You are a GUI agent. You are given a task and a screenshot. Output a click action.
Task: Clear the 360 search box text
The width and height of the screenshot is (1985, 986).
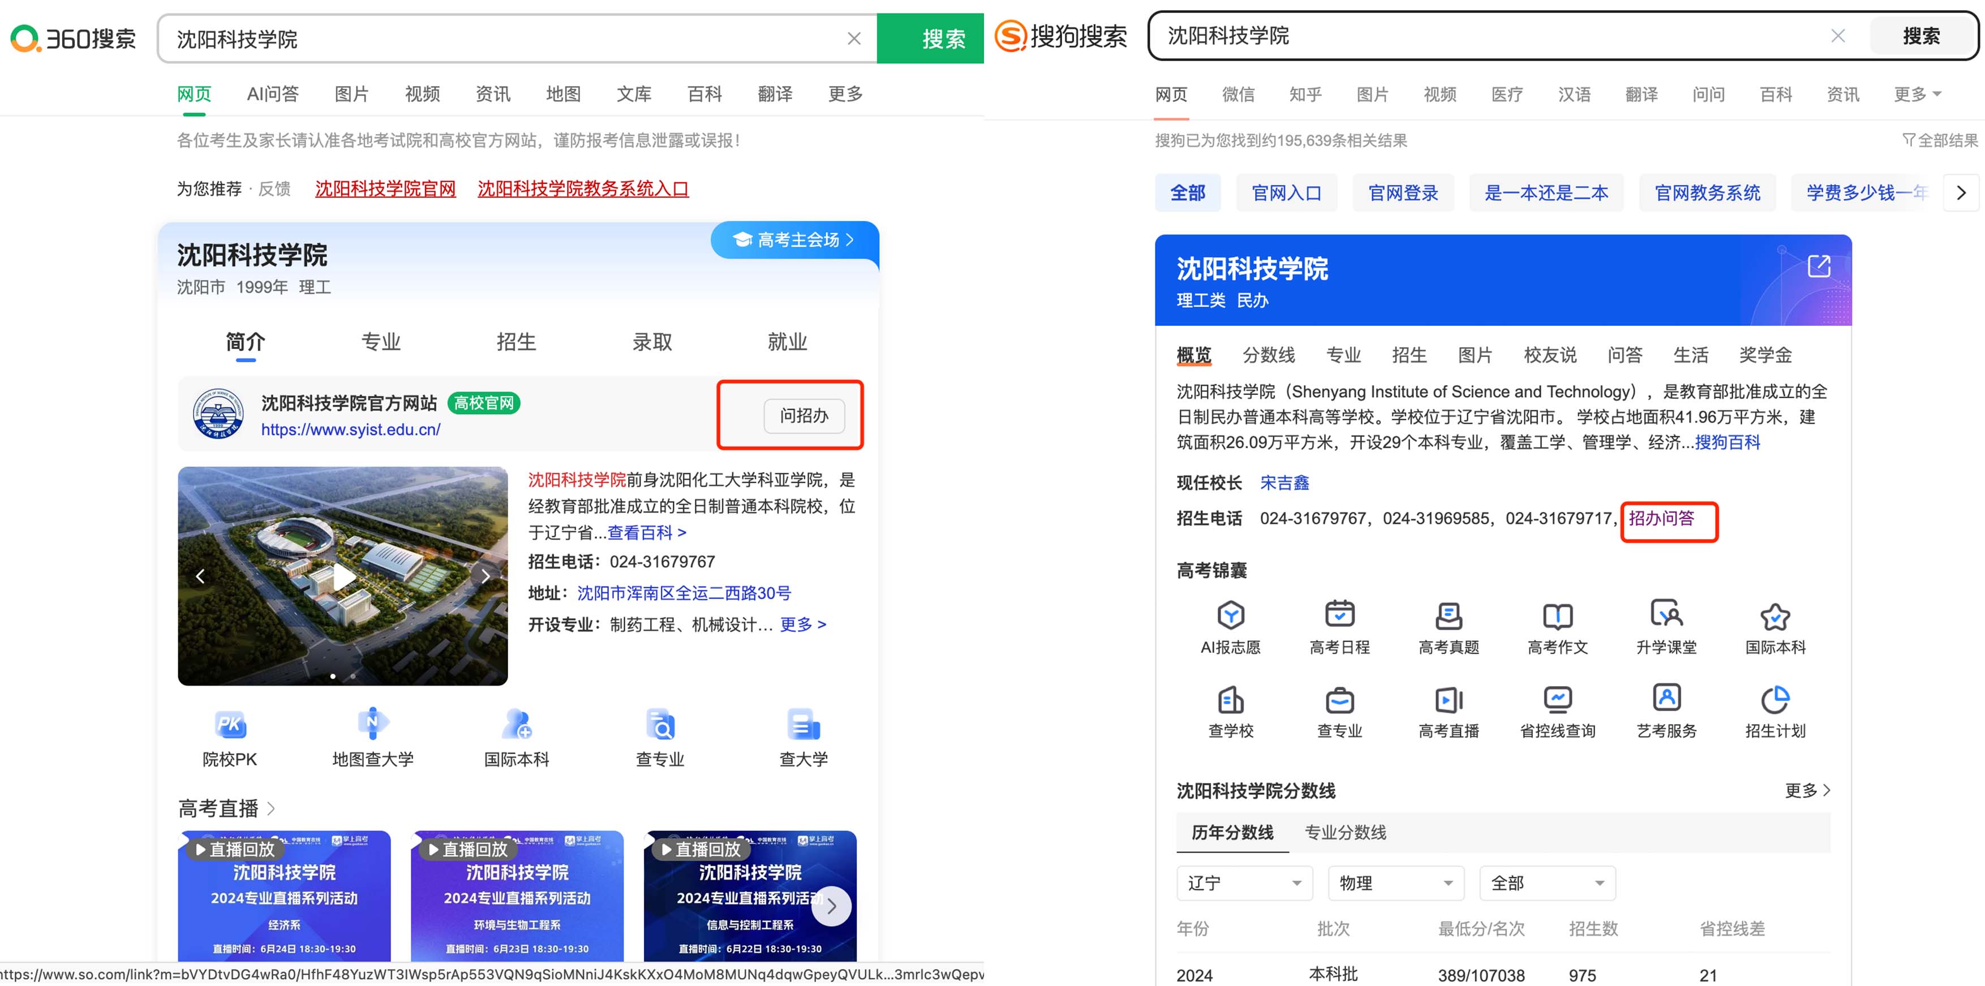[x=854, y=38]
